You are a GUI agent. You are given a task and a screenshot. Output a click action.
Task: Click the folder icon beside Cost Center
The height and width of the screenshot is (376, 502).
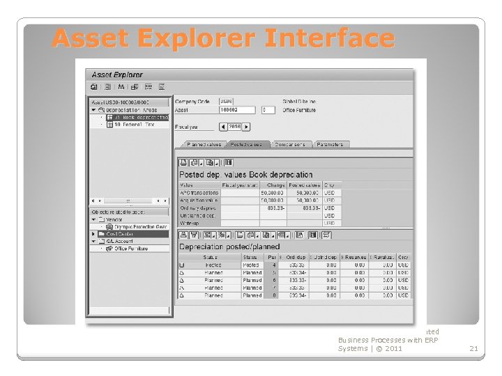[101, 234]
